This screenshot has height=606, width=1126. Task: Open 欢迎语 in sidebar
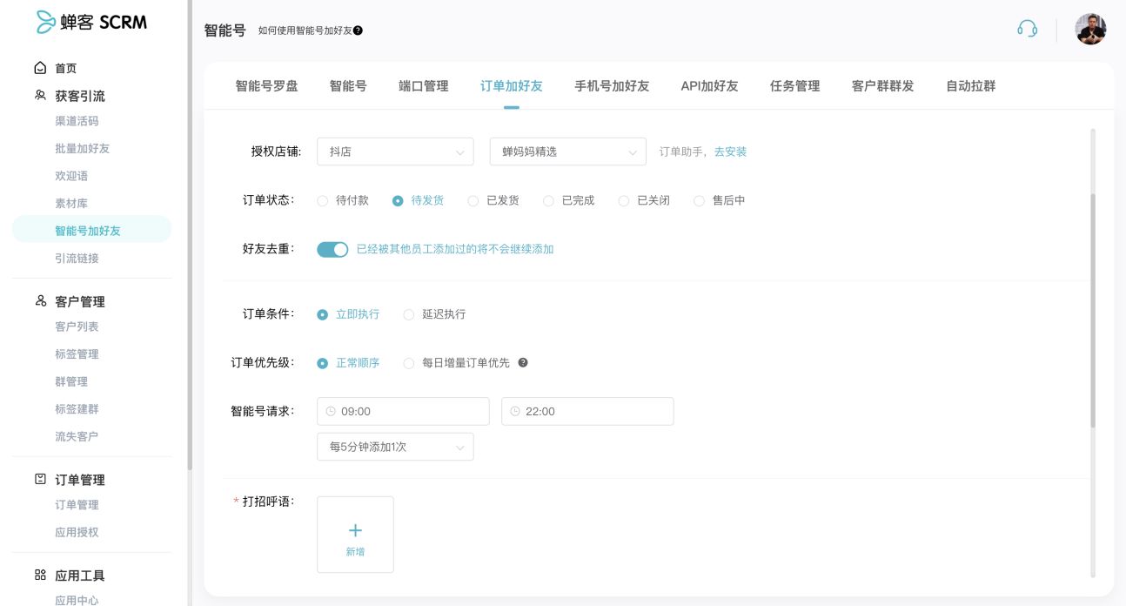point(71,176)
